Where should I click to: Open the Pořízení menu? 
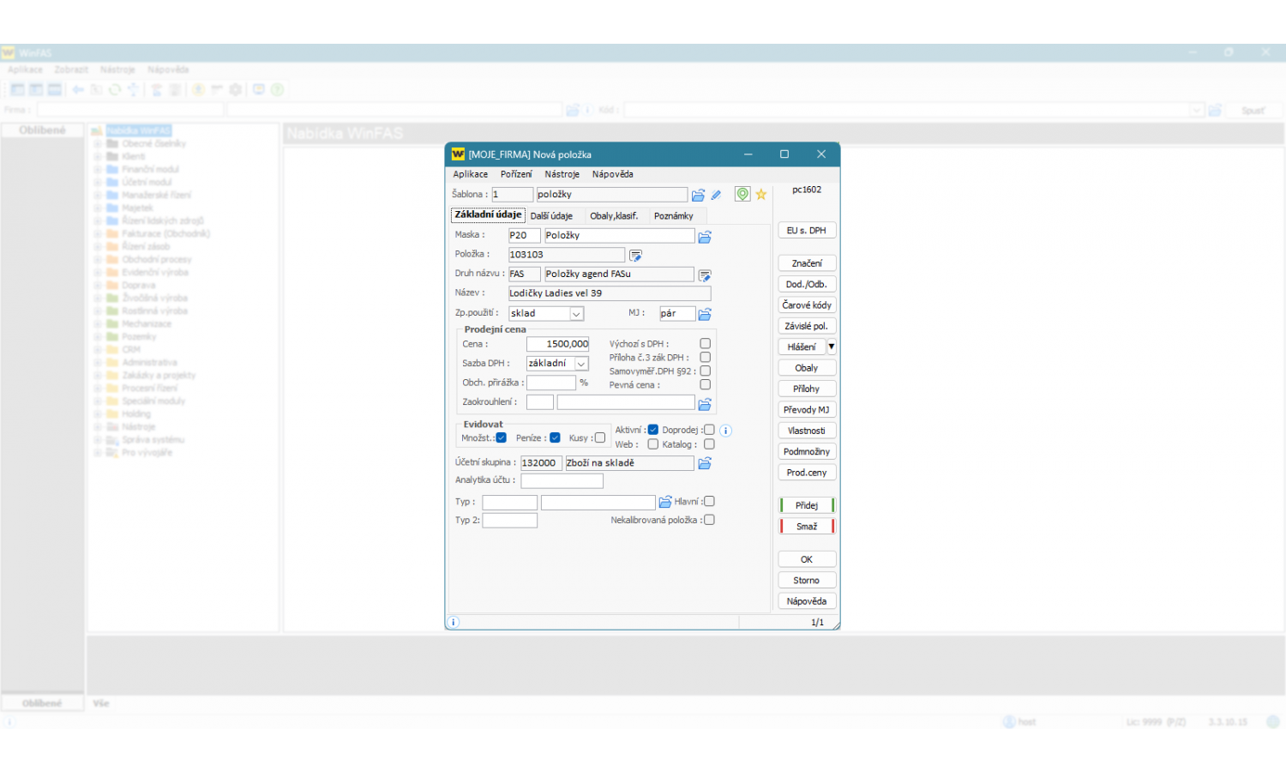coord(516,174)
